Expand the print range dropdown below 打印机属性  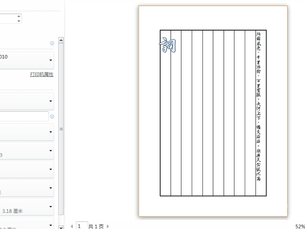coord(27,101)
